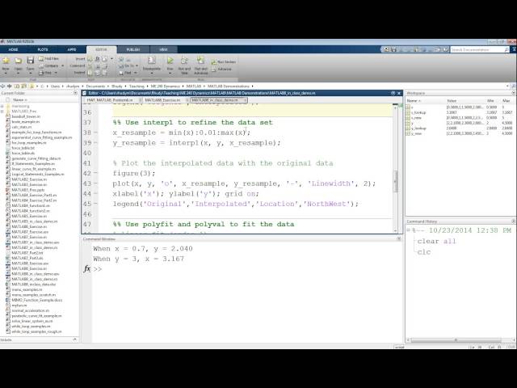
Task: Click the Smart Indent icon
Action: point(90,73)
